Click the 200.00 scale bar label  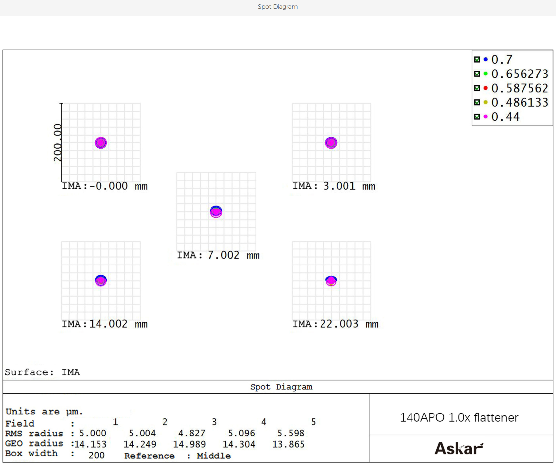point(57,143)
